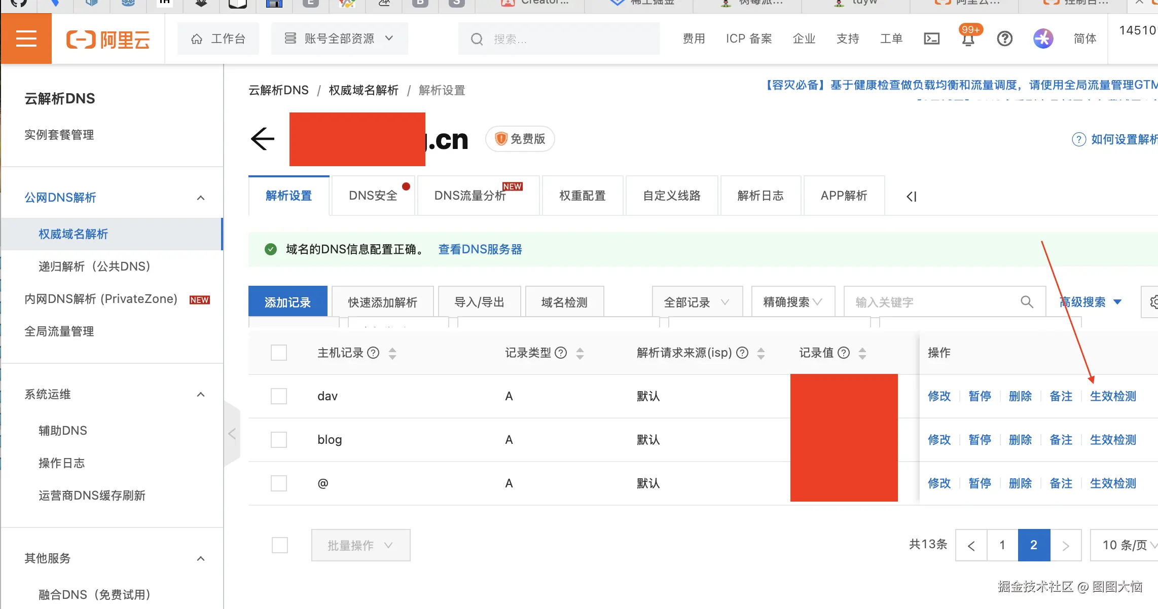
Task: Open the user avatar menu
Action: tap(1043, 39)
